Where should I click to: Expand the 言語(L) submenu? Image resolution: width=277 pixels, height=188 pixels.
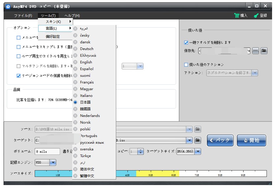[x=55, y=28]
